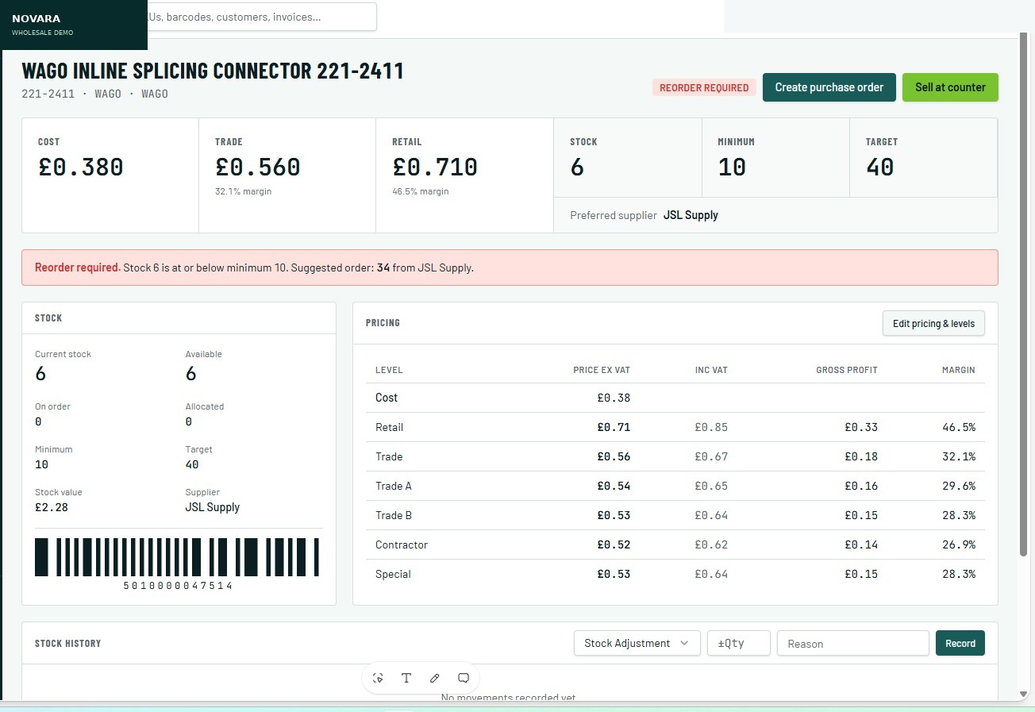Click the Cost row price £0.38
The width and height of the screenshot is (1035, 712).
click(614, 398)
